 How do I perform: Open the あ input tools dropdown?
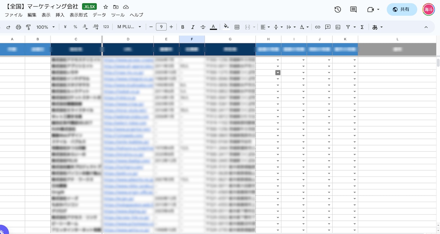377,27
